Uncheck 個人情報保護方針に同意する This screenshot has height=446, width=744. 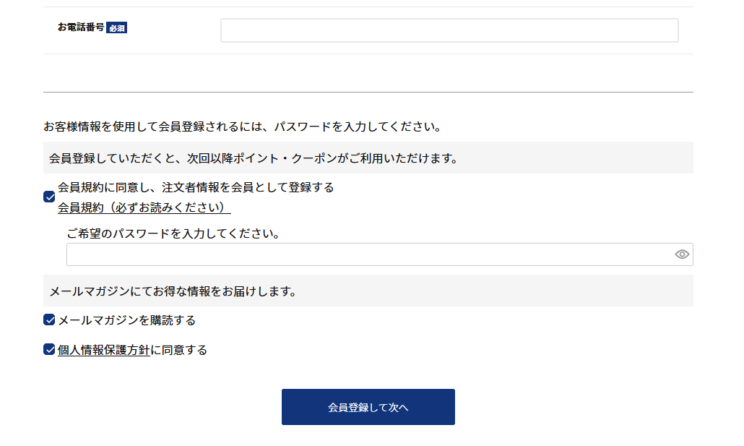coord(49,349)
